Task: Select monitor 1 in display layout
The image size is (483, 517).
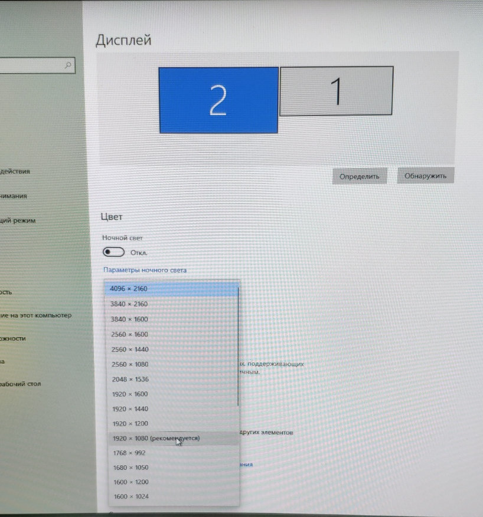Action: (x=336, y=91)
